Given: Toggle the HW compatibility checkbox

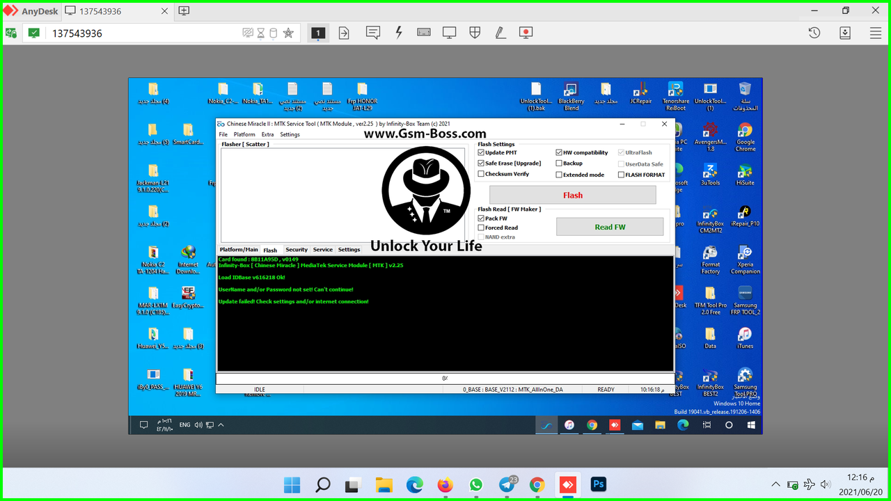Looking at the screenshot, I should point(559,152).
